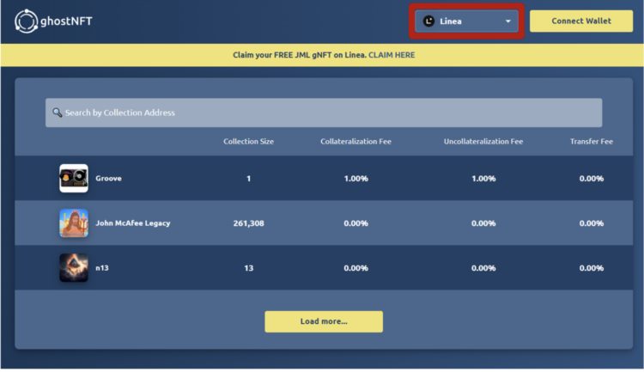The width and height of the screenshot is (644, 372).
Task: Click the Transfer Fee column header
Action: point(591,141)
